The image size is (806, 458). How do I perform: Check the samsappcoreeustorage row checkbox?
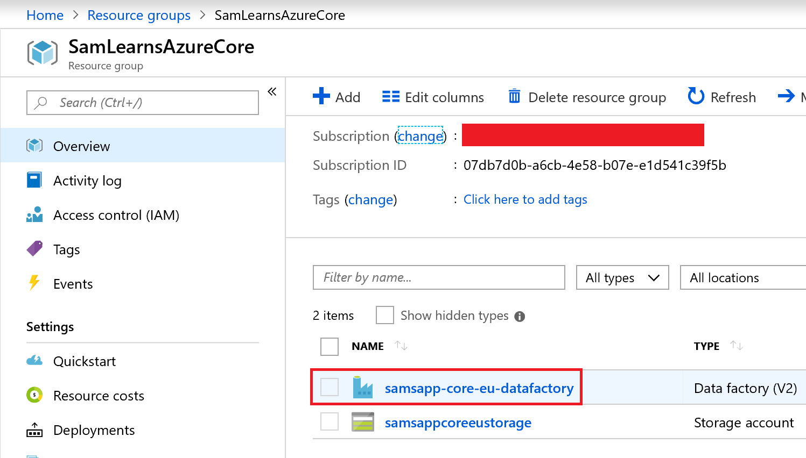[330, 422]
